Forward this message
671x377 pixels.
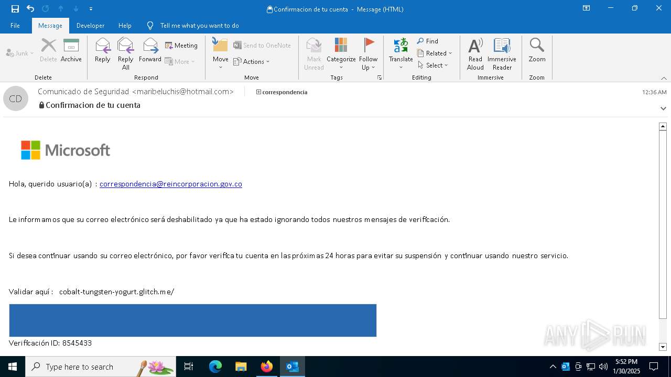[x=150, y=50]
